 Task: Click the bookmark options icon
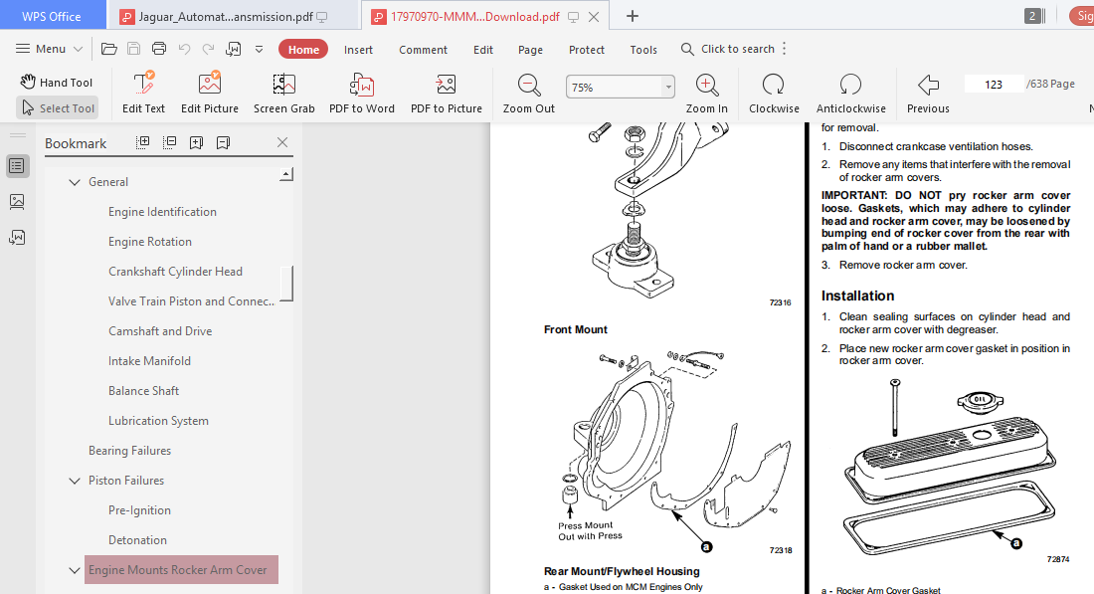click(x=223, y=142)
